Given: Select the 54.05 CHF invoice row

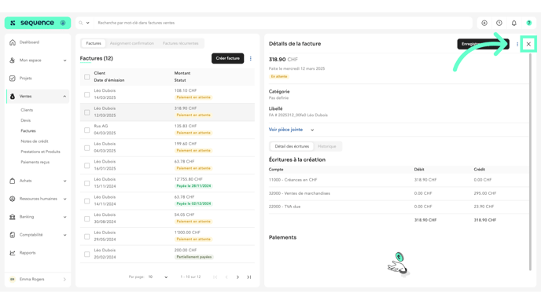Looking at the screenshot, I should [x=167, y=218].
